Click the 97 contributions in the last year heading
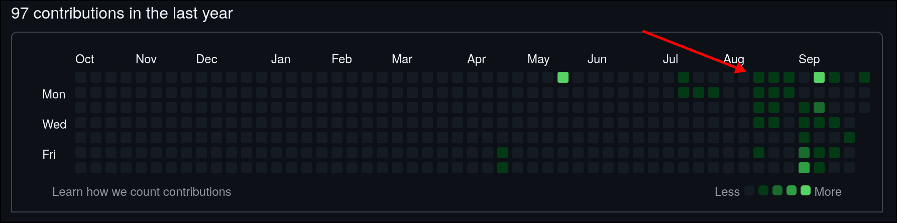This screenshot has width=897, height=223. click(x=122, y=14)
